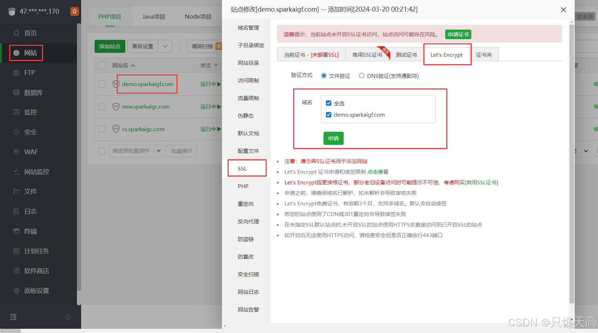Open dropdown arrow next to 高级设置
The height and width of the screenshot is (333, 598).
click(165, 46)
